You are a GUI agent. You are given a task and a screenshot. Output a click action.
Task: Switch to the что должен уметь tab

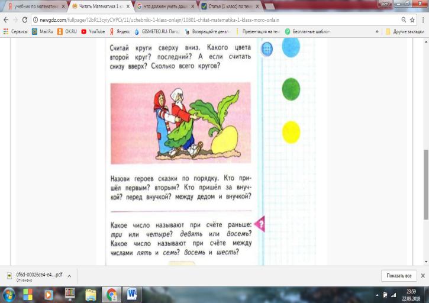pyautogui.click(x=165, y=7)
